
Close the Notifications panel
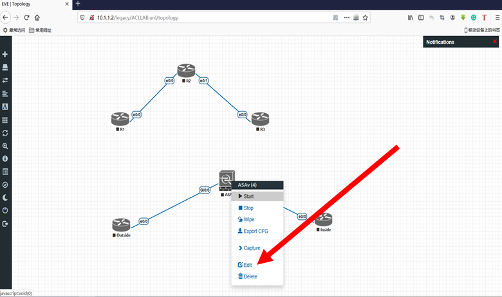click(x=494, y=42)
